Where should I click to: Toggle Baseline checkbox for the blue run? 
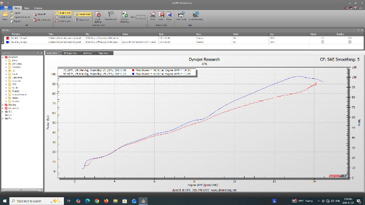click(x=350, y=42)
